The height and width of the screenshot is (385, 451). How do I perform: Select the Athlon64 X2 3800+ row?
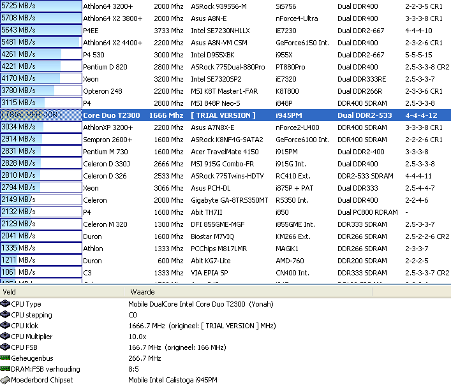(226, 18)
